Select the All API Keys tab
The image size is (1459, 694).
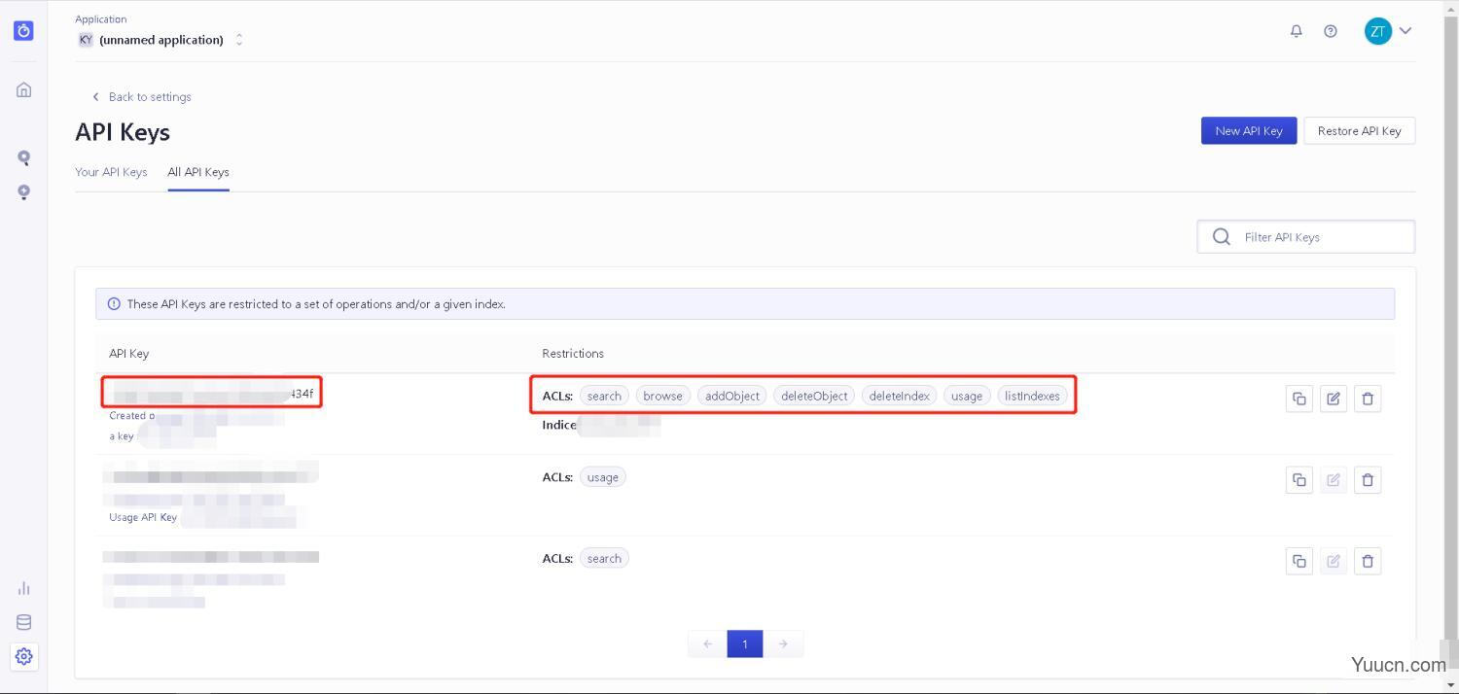pos(198,172)
